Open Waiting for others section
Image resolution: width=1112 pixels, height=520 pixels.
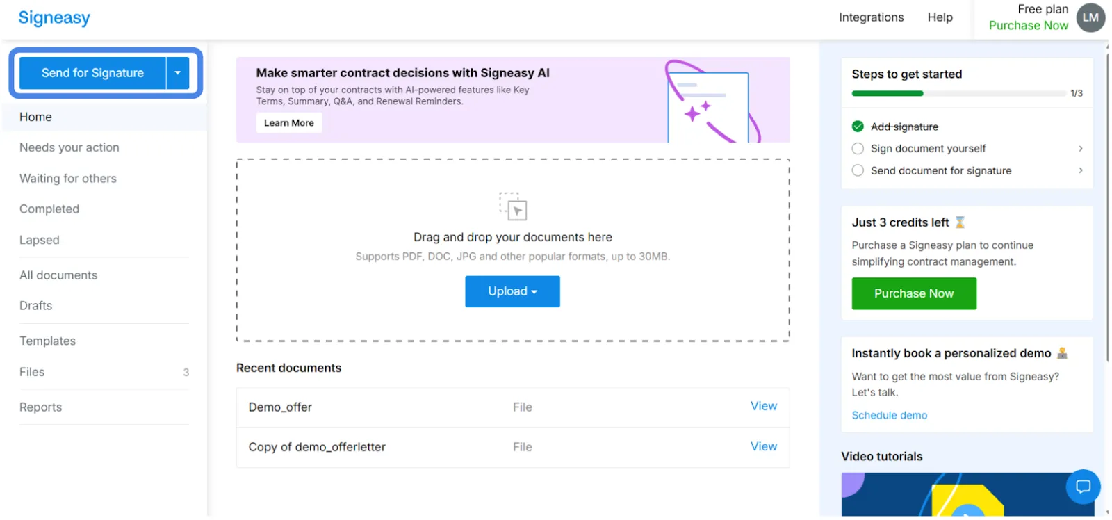pos(68,179)
